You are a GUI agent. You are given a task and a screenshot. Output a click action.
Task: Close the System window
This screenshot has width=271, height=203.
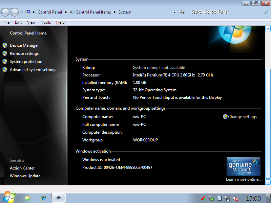pos(266,3)
